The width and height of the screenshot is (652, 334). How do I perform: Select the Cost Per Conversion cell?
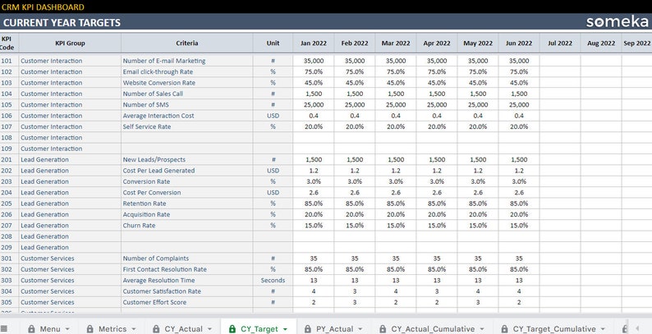tap(186, 192)
